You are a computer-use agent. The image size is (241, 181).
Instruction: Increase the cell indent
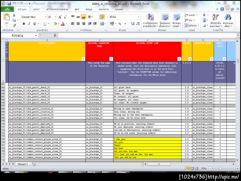(95, 24)
